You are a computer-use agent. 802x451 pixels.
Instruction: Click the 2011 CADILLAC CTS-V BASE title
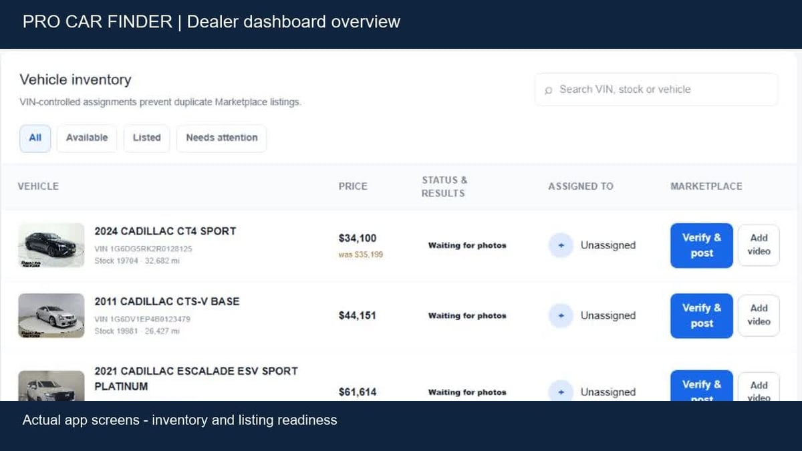click(x=166, y=301)
